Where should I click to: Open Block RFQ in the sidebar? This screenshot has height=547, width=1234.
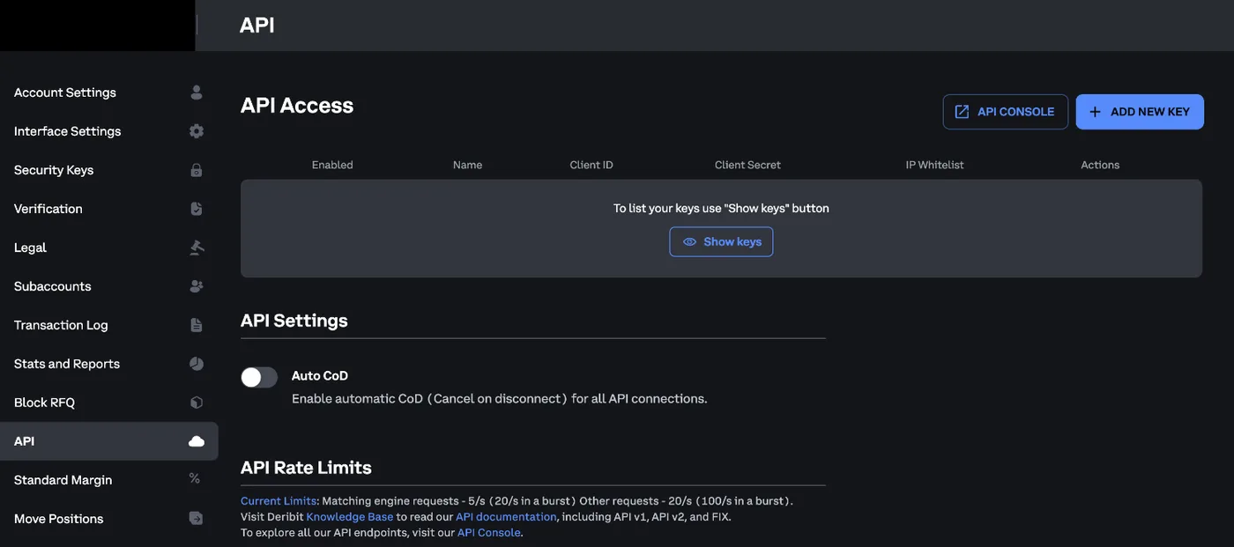(109, 403)
